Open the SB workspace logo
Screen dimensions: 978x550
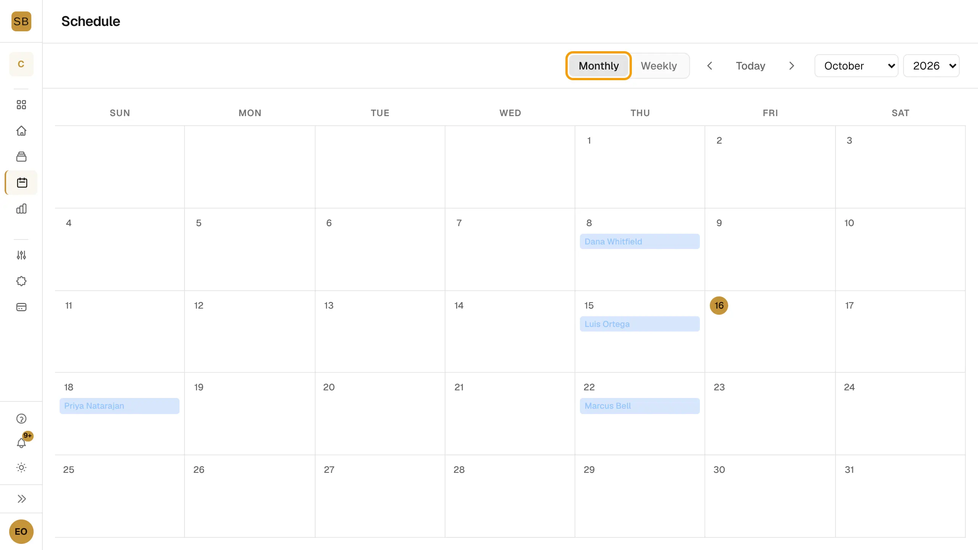coord(21,21)
